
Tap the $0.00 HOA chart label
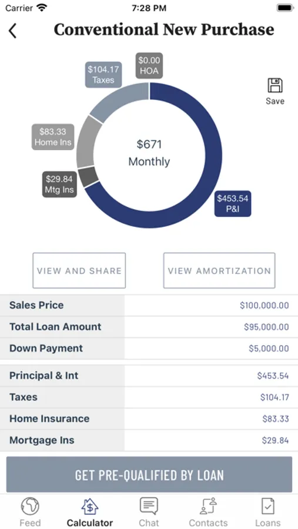point(149,66)
